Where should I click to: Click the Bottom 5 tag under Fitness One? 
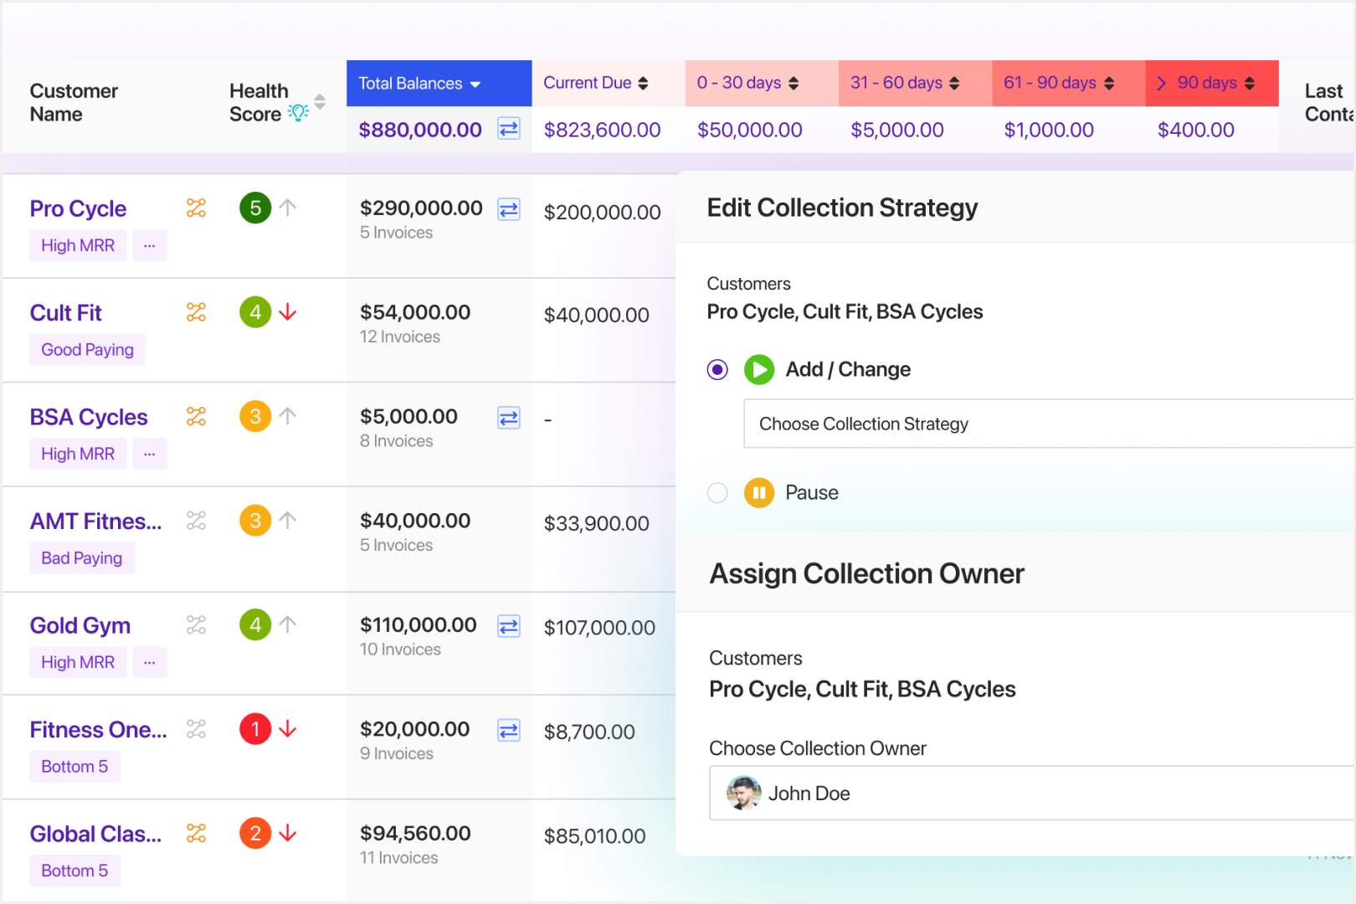click(x=74, y=766)
